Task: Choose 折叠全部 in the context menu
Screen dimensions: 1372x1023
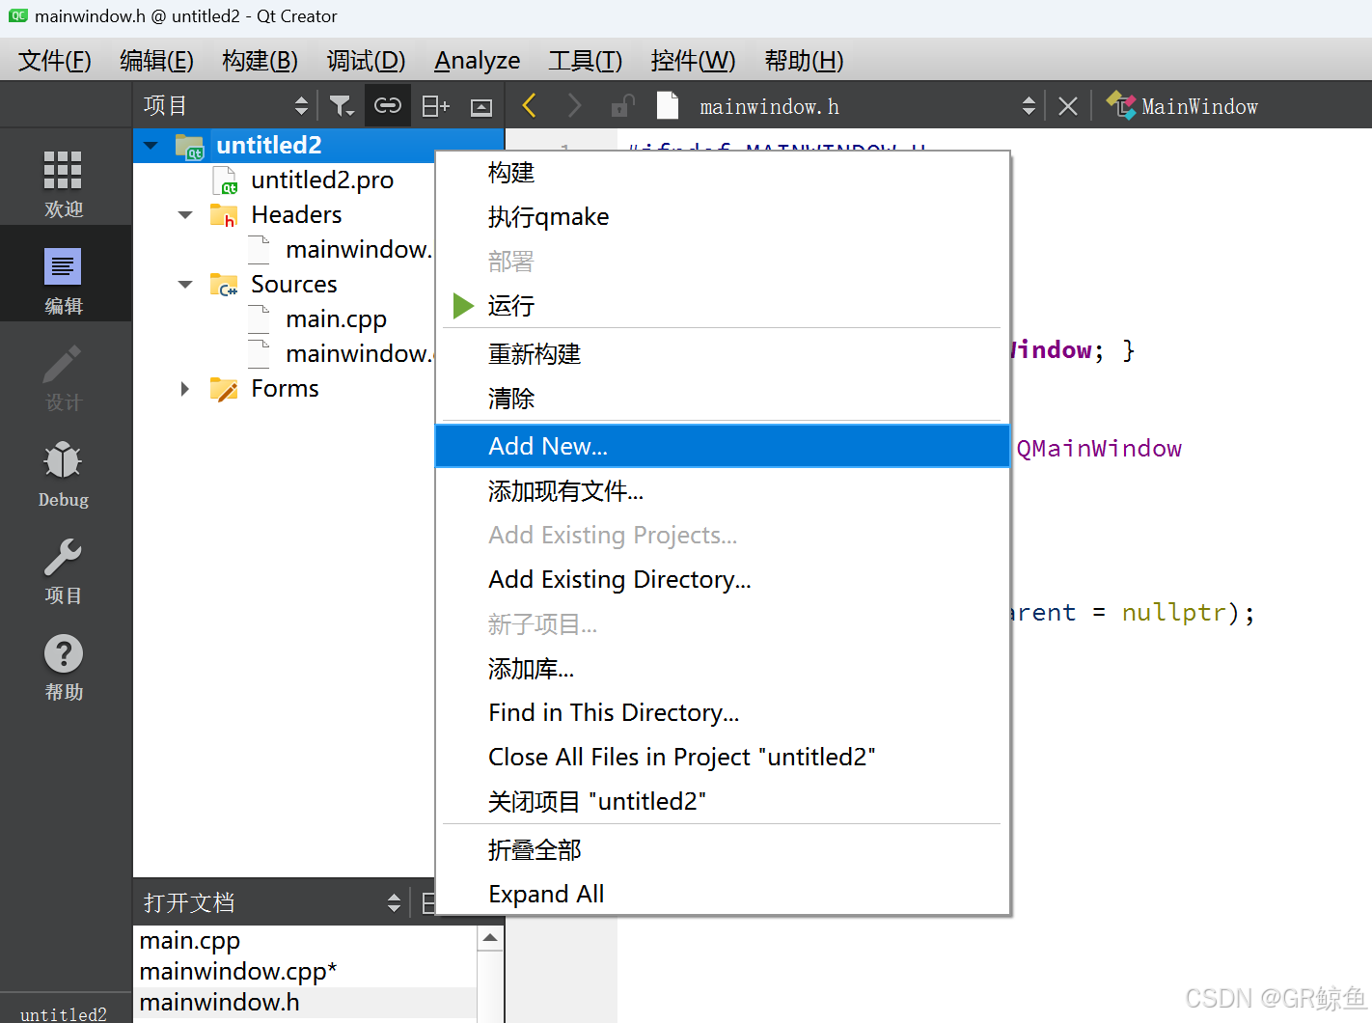Action: click(723, 850)
